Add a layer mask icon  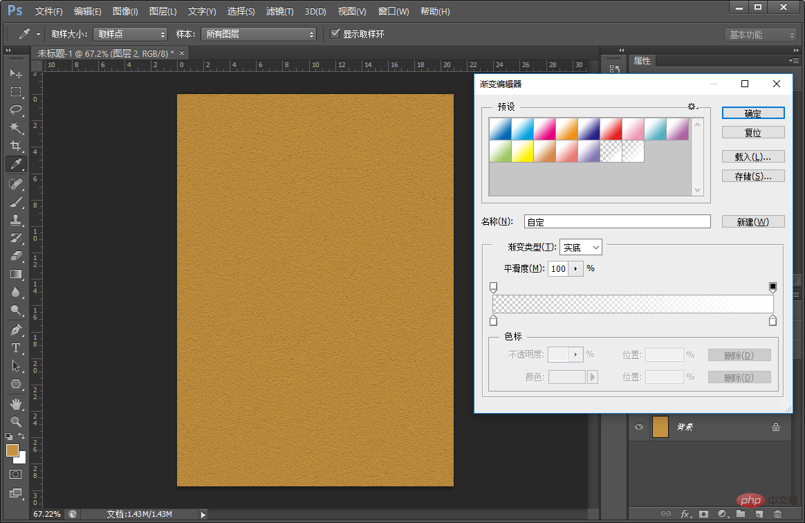click(703, 514)
